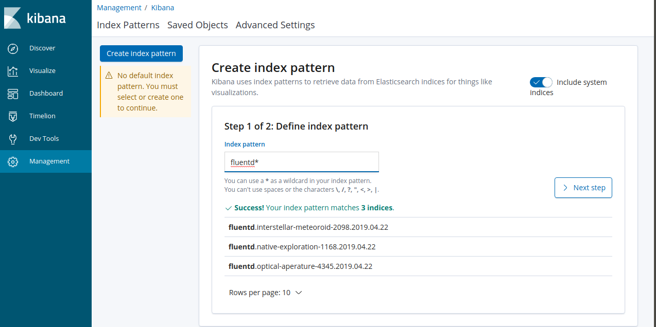656x327 pixels.
Task: Open Discover via compass icon
Action: point(13,48)
